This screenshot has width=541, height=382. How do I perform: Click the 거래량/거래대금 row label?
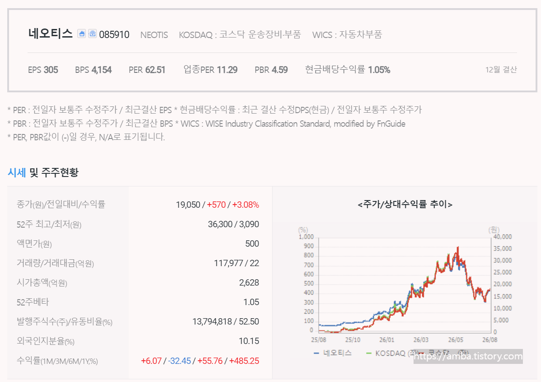(x=55, y=263)
